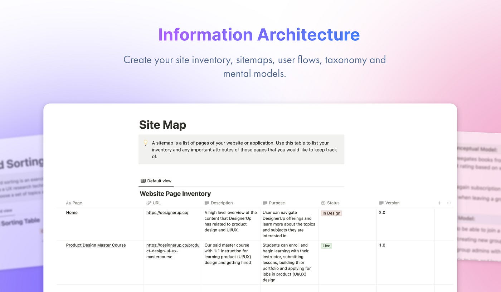Open the Home page row
The height and width of the screenshot is (292, 501).
click(72, 213)
